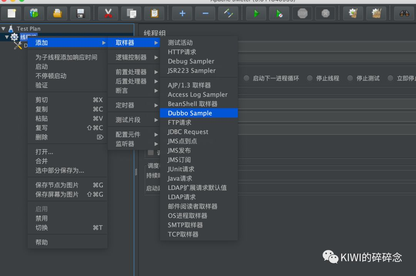Select JDBC Request sampler
The image size is (416, 276).
pyautogui.click(x=199, y=132)
